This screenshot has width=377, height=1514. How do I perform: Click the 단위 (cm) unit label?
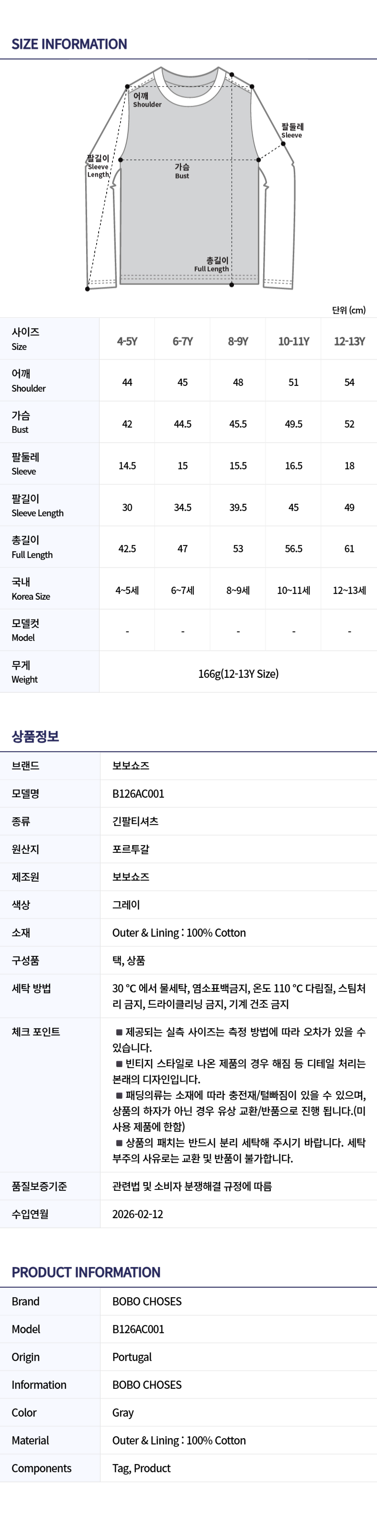pos(348,310)
